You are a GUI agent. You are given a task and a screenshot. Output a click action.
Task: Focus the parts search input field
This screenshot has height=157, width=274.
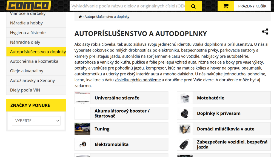[127, 6]
